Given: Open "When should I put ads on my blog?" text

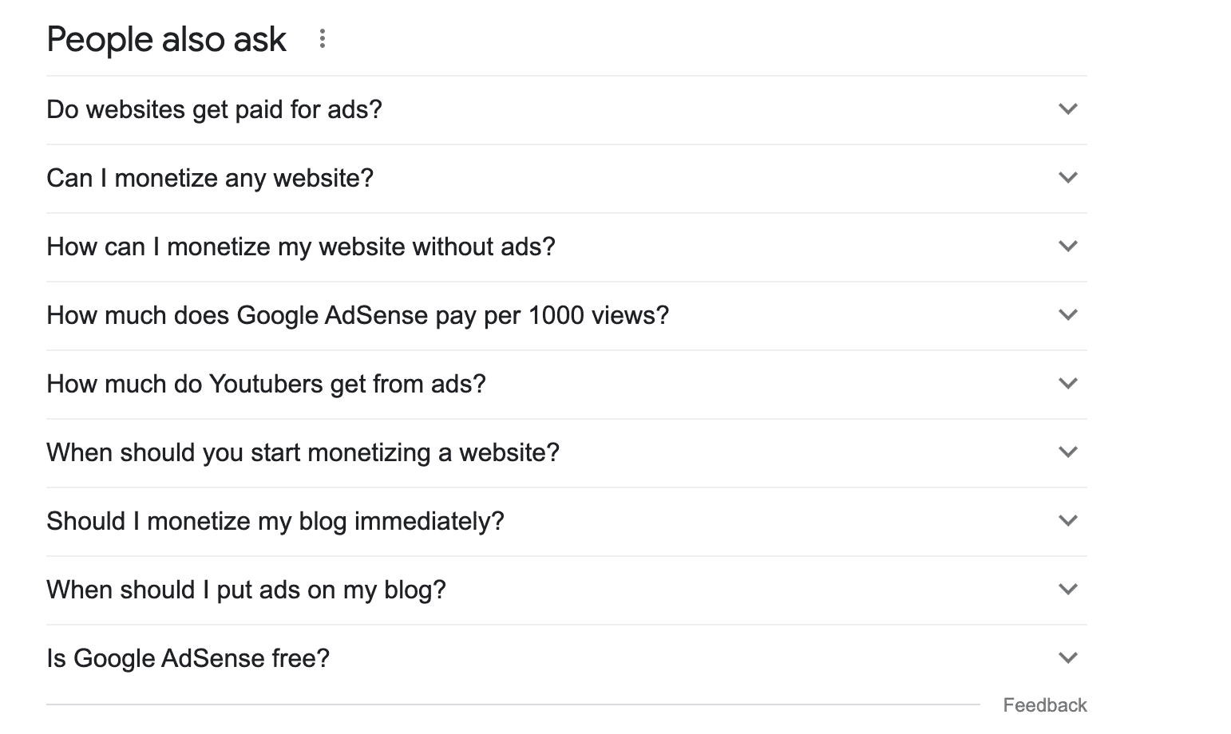Looking at the screenshot, I should 246,590.
